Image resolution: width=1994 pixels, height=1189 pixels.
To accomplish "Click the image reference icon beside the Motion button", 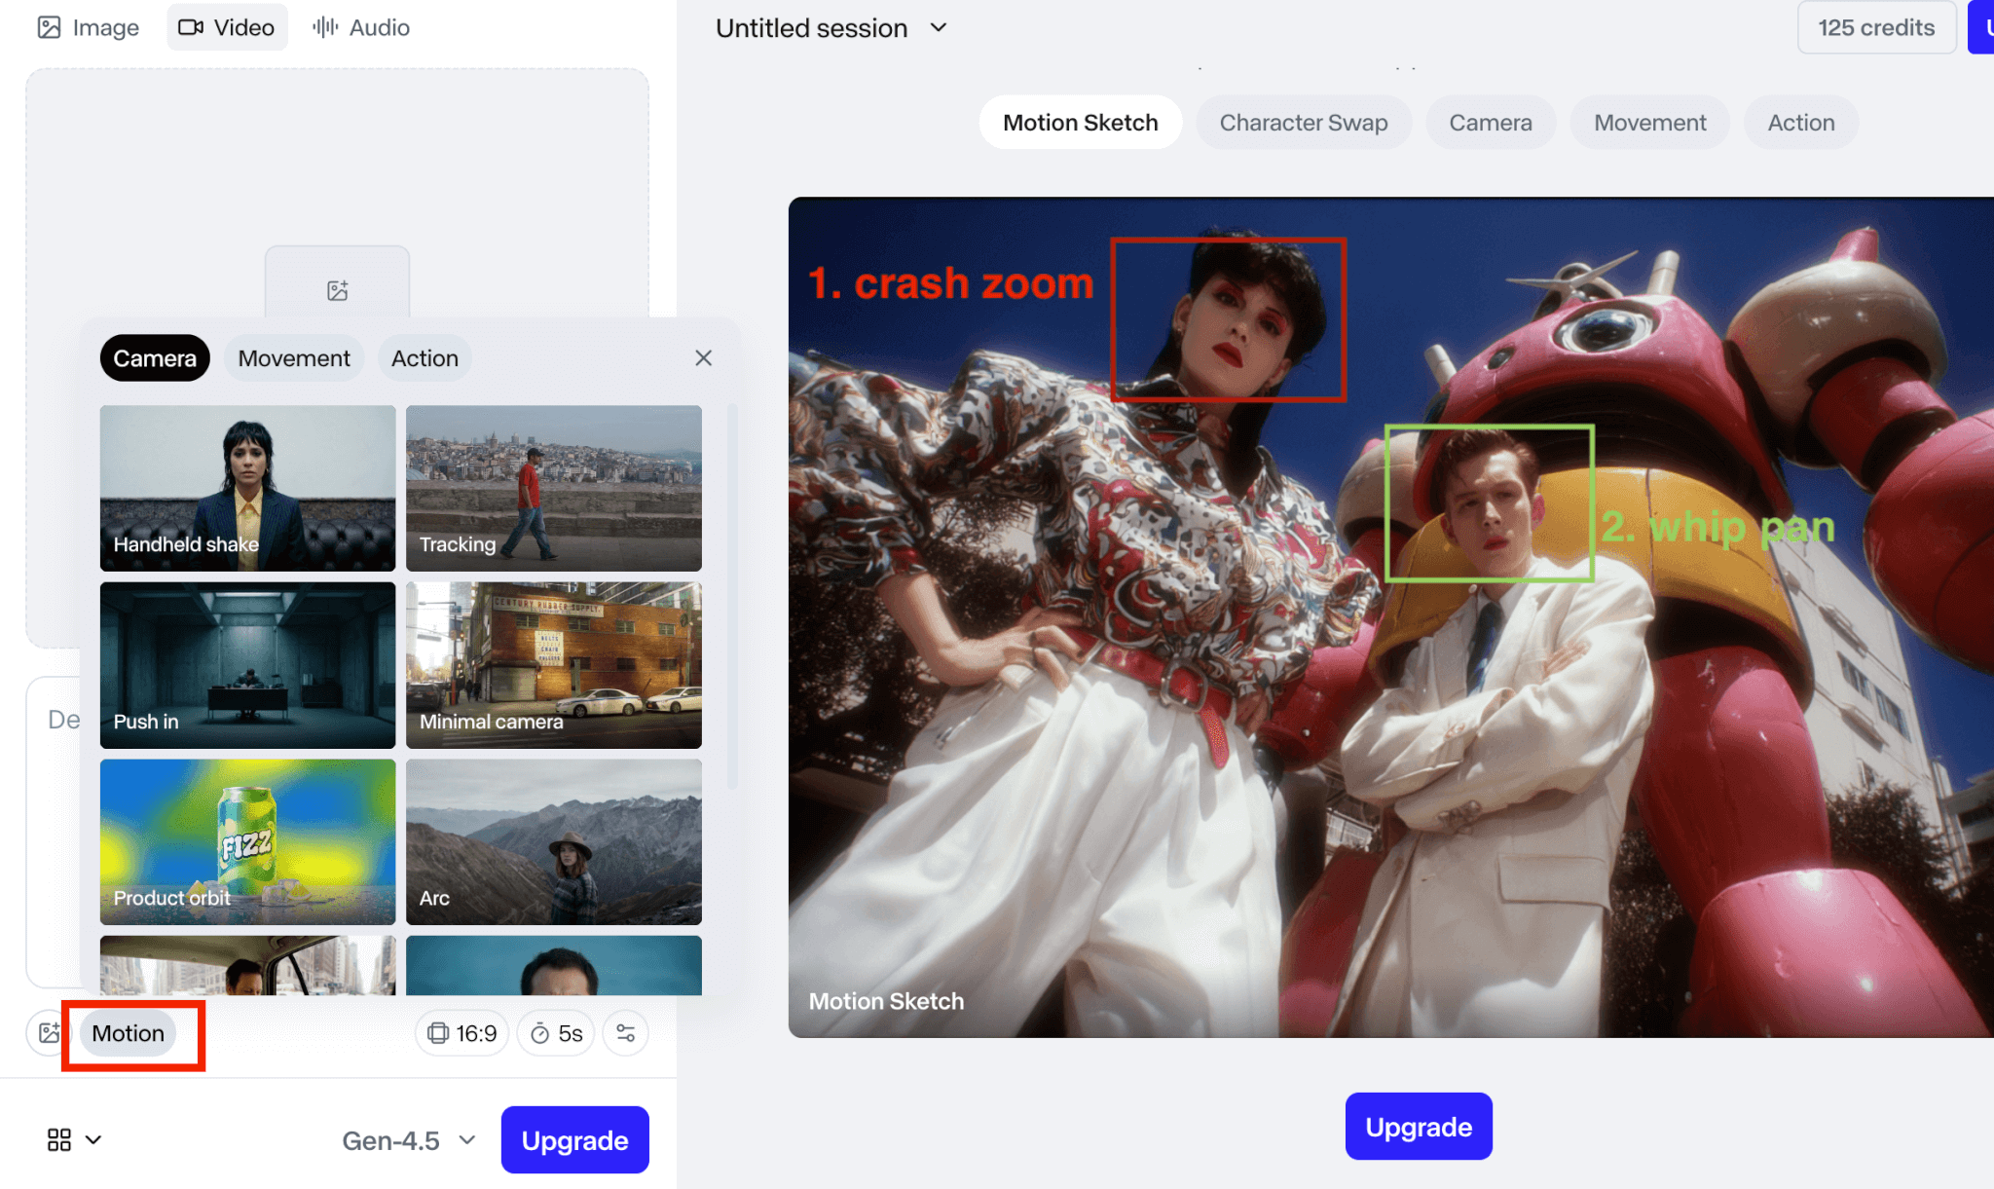I will [x=48, y=1033].
